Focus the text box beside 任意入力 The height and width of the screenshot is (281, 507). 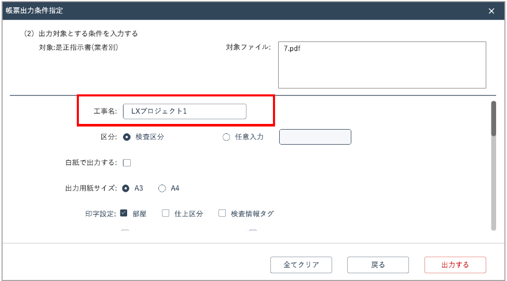(315, 137)
